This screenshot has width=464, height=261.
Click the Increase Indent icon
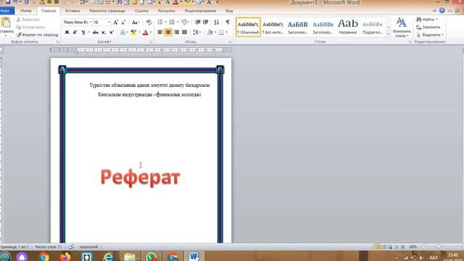coord(206,22)
